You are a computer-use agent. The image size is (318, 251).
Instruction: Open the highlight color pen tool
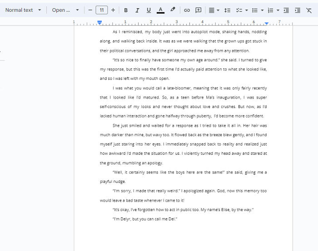[x=173, y=10]
